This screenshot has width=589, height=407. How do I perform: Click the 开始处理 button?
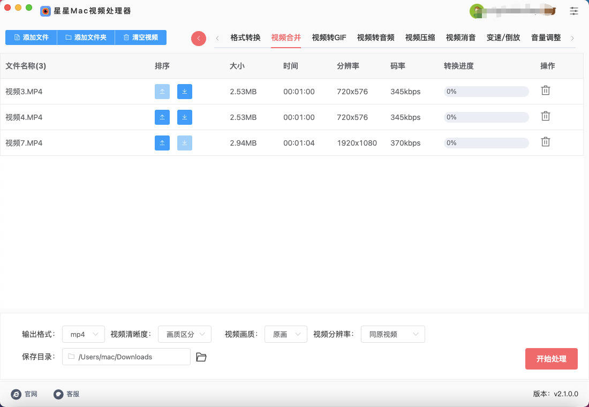[x=551, y=359]
